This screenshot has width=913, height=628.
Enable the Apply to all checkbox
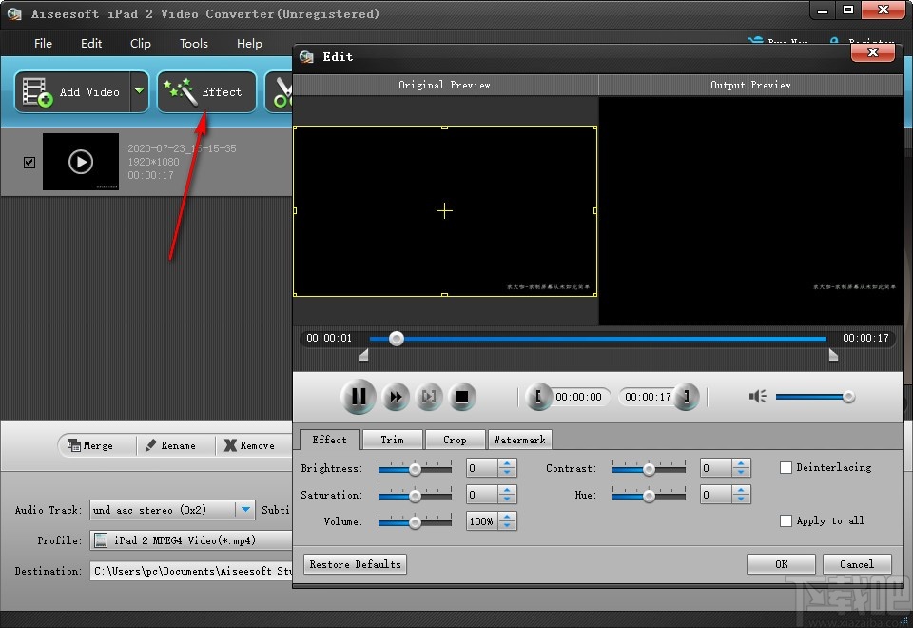click(787, 520)
